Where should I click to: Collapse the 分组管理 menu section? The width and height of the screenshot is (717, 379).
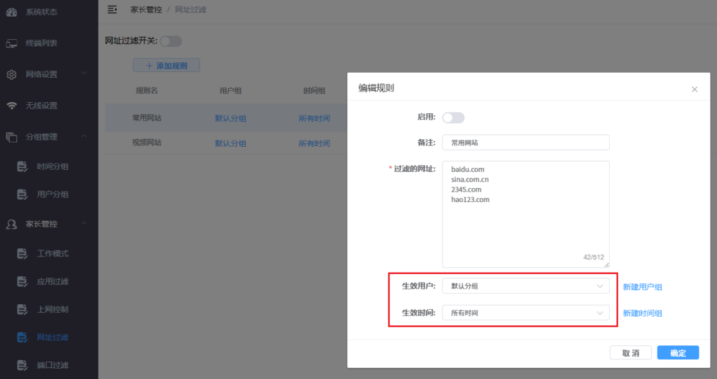[83, 136]
